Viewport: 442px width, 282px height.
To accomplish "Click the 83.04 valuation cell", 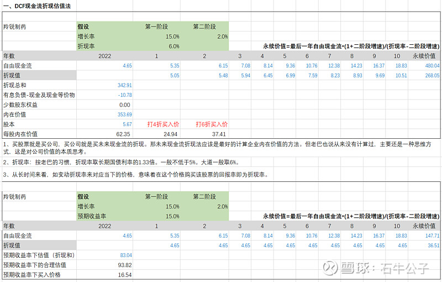I will tap(126, 255).
